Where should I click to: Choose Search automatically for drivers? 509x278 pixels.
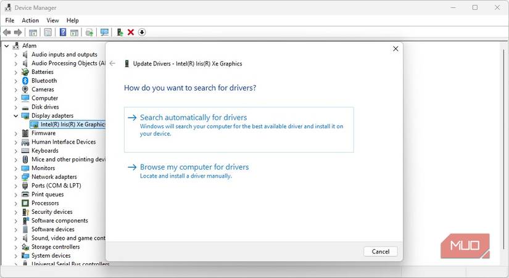pos(239,129)
